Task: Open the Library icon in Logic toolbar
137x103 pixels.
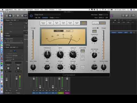Action: tap(7, 15)
